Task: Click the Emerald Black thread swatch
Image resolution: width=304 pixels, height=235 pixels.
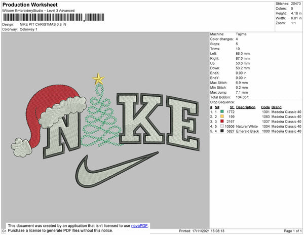Action: [x=222, y=131]
